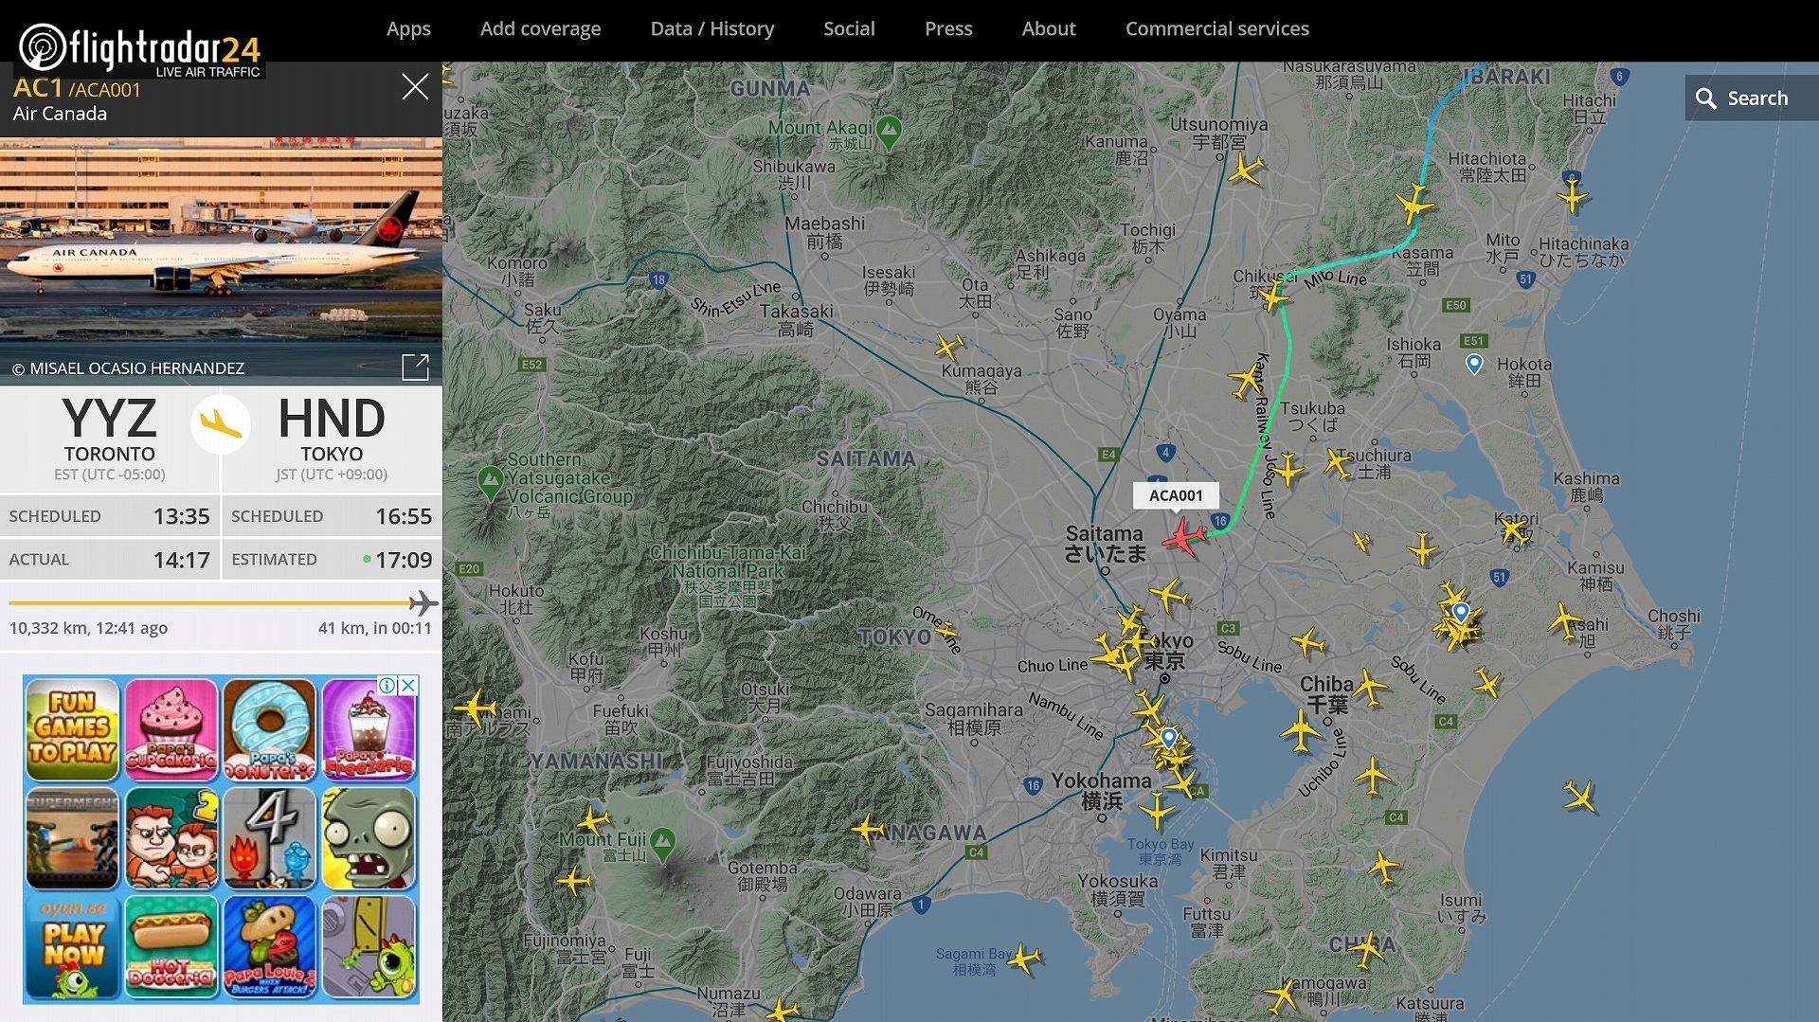Open the Papa Louie 3 ad tile
The image size is (1819, 1022).
point(270,947)
